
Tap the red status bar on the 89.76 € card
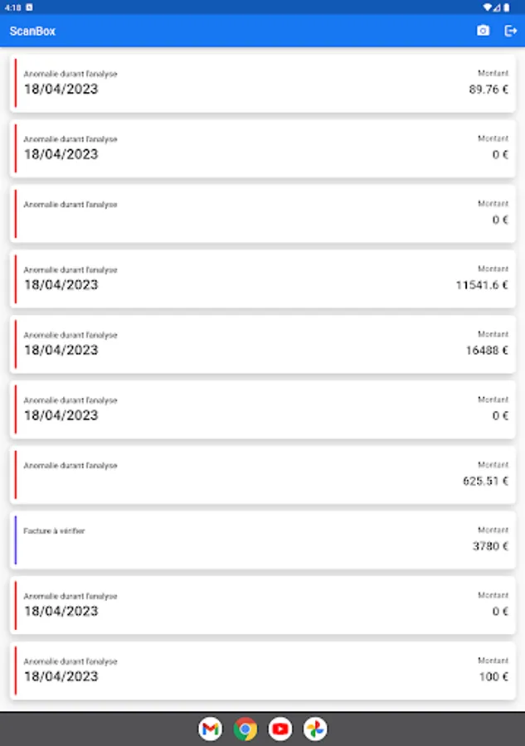click(16, 83)
